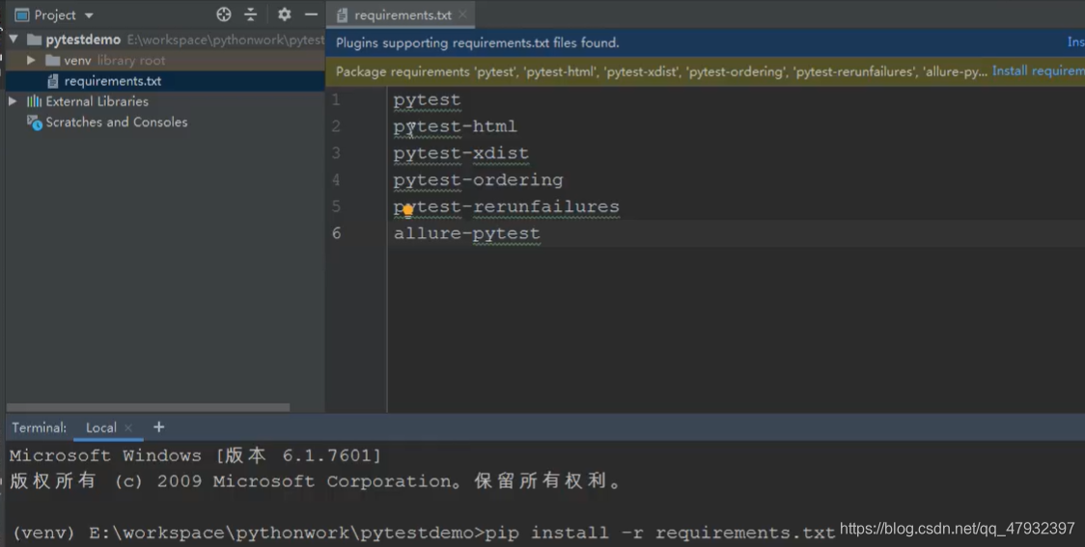Viewport: 1085px width, 547px height.
Task: Click the pip install command line in the terminal
Action: (424, 533)
